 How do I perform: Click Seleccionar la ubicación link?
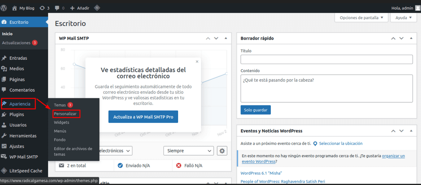(x=341, y=144)
